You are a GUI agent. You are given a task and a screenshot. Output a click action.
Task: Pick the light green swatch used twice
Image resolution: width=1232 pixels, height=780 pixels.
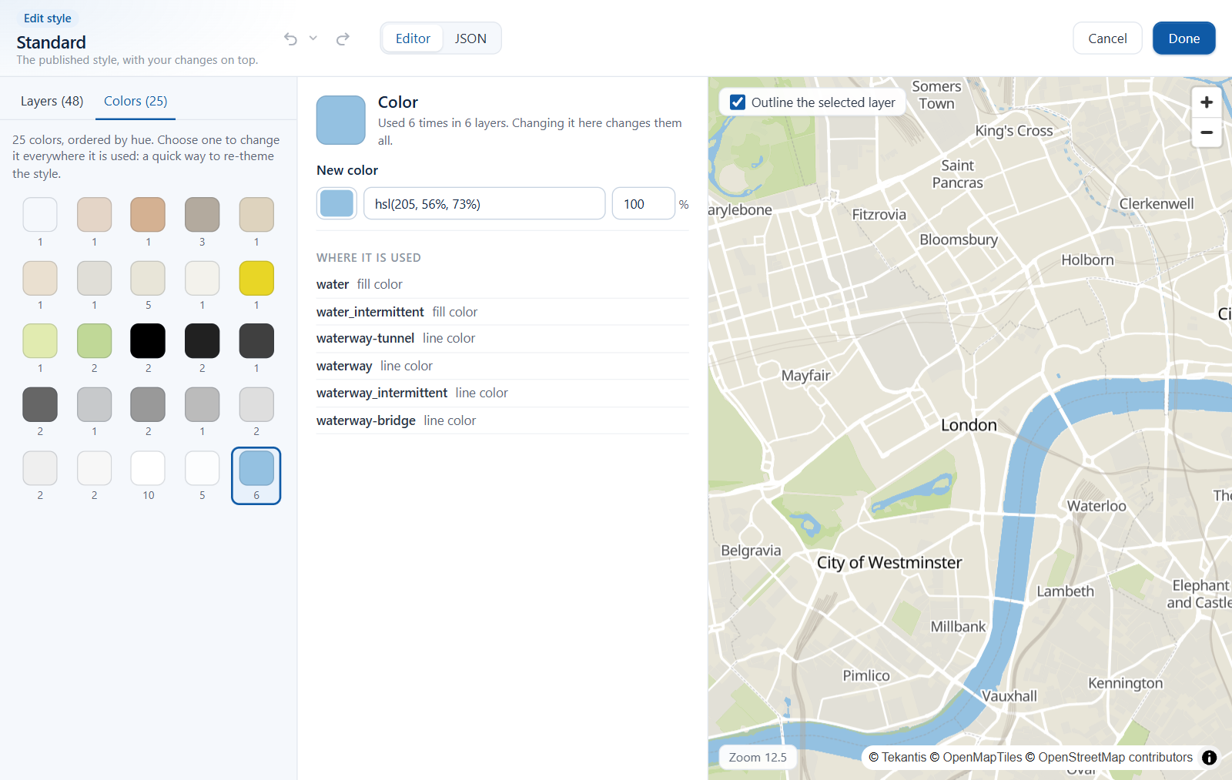point(94,341)
